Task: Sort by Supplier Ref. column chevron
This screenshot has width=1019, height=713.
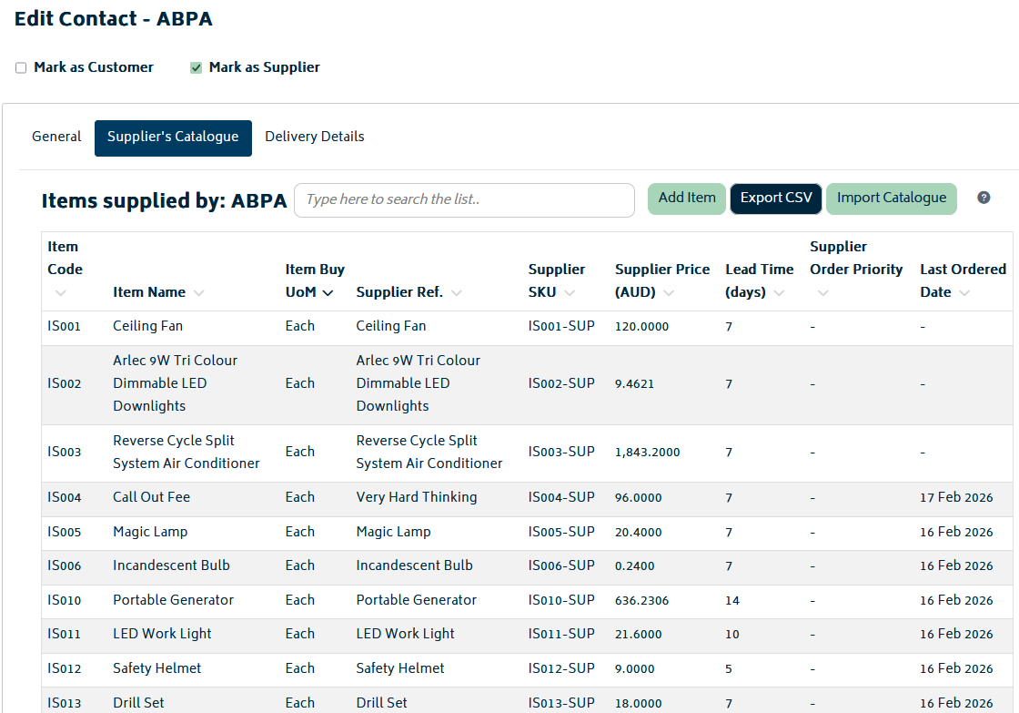Action: pos(456,293)
